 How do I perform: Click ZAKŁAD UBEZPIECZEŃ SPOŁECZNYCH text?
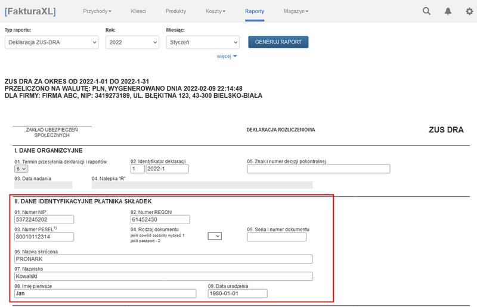tap(52, 132)
